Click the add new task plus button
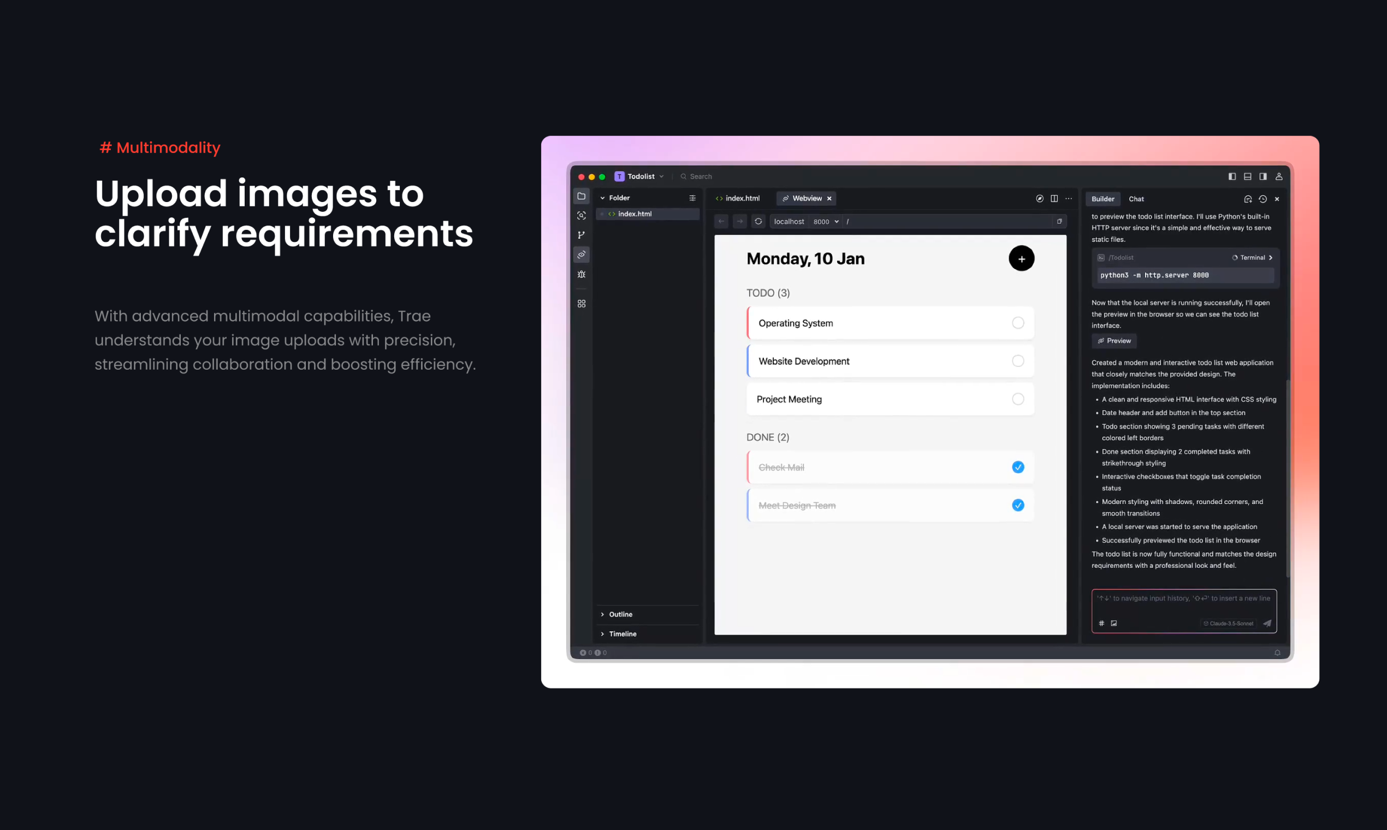The height and width of the screenshot is (830, 1387). click(1022, 259)
